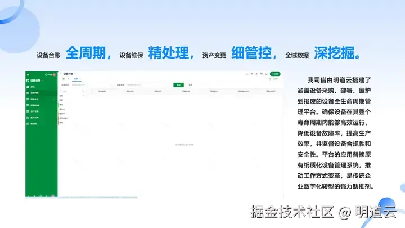Click the green rounded add-record button
Screen dimensions: 405x228
[275, 74]
